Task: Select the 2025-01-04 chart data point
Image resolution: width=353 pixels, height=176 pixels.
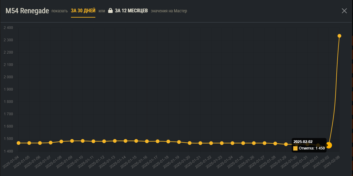Action: (19, 143)
